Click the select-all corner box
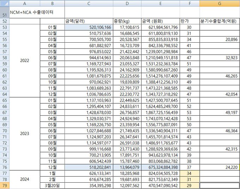Image resolution: width=240 pixels, height=189 pixels. (x=5, y=4)
